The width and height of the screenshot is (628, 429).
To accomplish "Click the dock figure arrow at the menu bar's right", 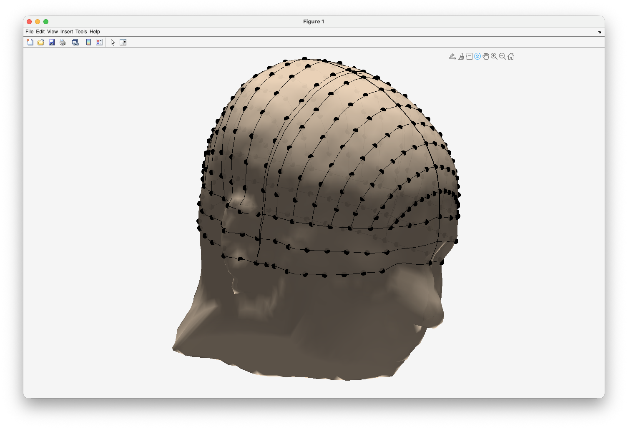I will [600, 32].
